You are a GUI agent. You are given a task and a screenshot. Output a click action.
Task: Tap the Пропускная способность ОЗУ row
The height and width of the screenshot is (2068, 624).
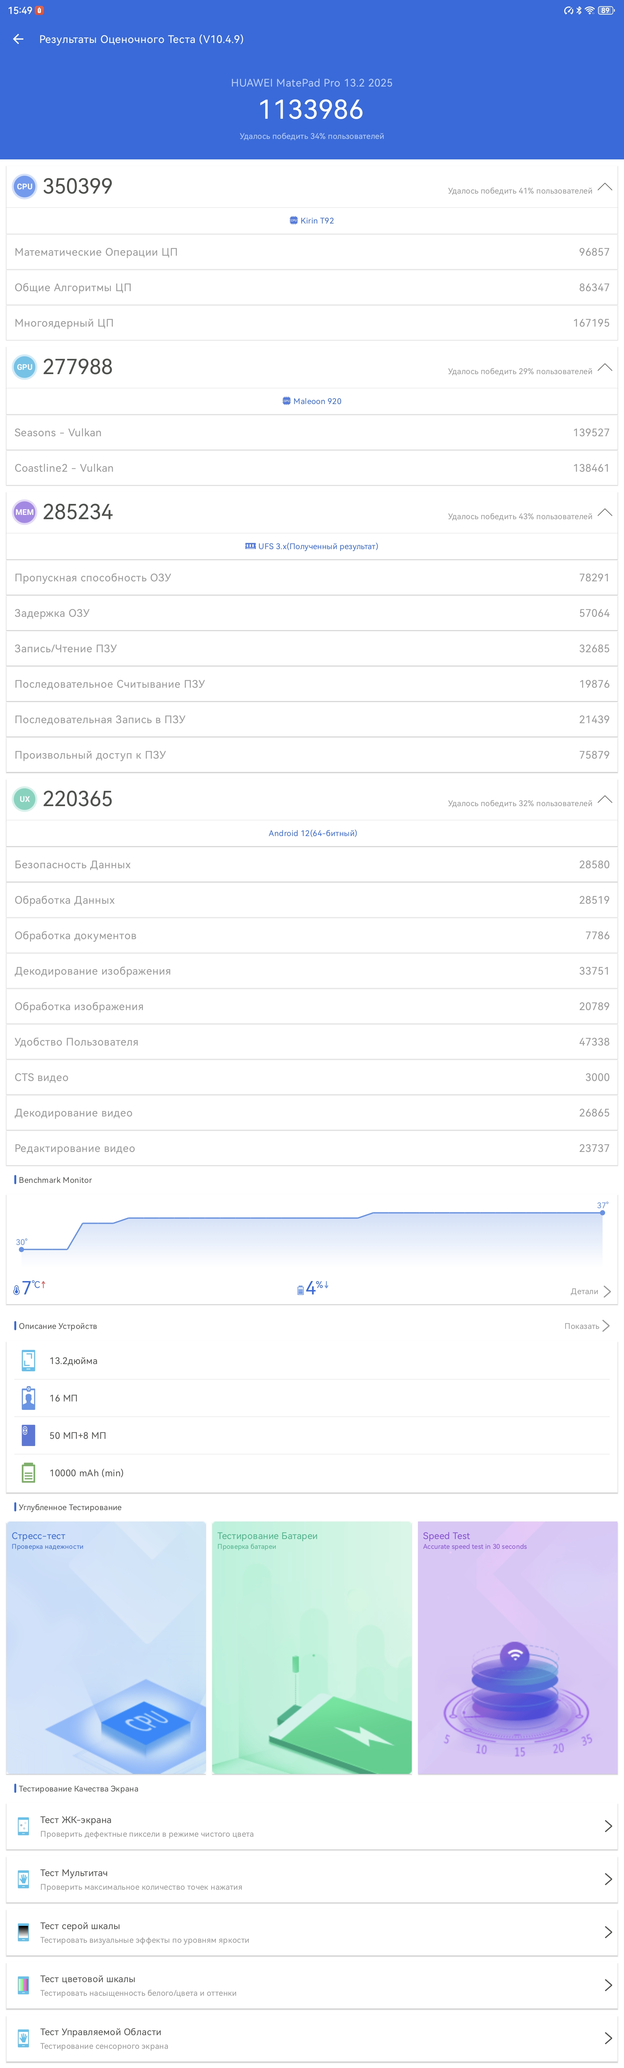click(312, 578)
